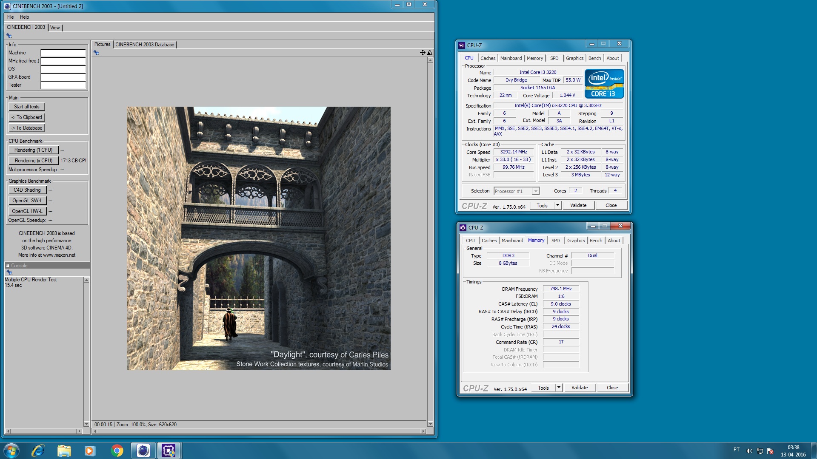The width and height of the screenshot is (817, 459).
Task: Click the Tester input field
Action: click(63, 85)
